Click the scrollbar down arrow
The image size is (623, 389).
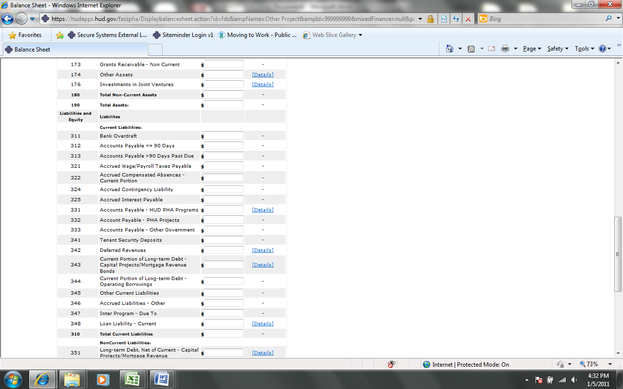[619, 354]
